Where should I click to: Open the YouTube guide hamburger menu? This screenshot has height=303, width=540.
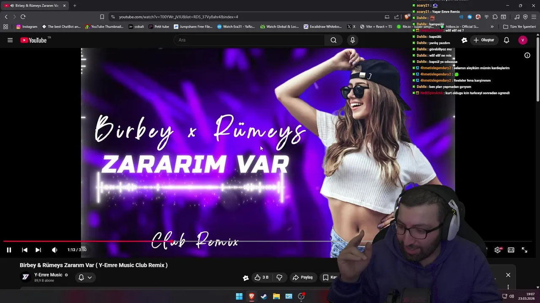10,40
